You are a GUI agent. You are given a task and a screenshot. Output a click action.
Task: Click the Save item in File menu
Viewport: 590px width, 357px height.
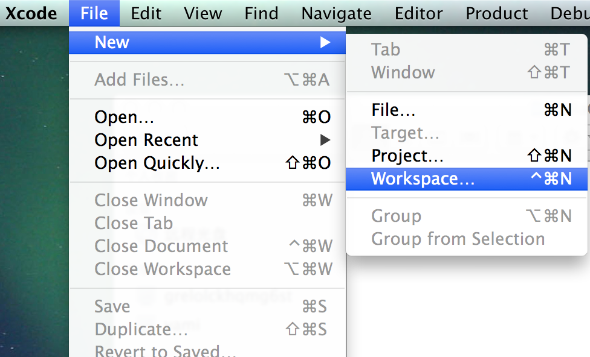(207, 306)
